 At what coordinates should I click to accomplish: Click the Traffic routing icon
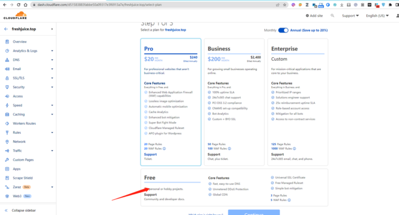click(7, 151)
